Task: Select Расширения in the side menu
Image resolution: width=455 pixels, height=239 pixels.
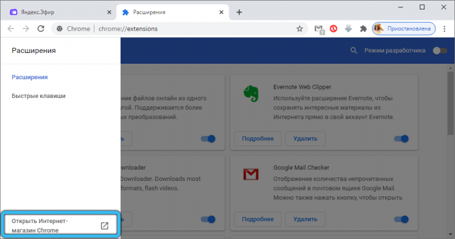Action: pyautogui.click(x=30, y=77)
